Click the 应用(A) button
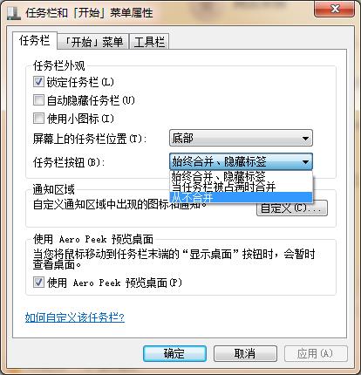The image size is (361, 375). tap(316, 353)
